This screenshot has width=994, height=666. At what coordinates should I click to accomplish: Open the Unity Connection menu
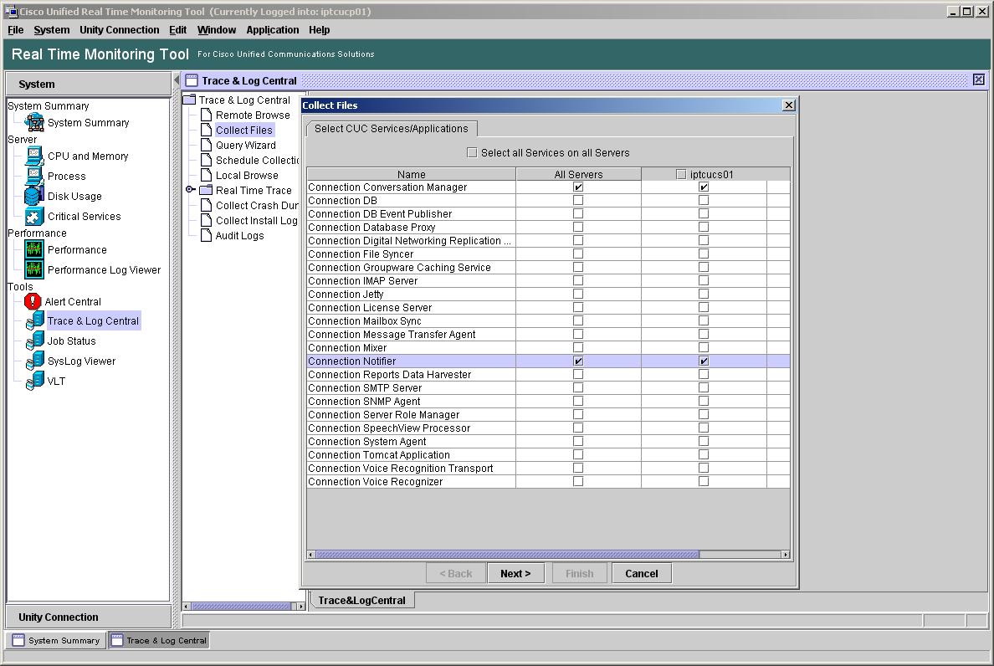coord(119,30)
